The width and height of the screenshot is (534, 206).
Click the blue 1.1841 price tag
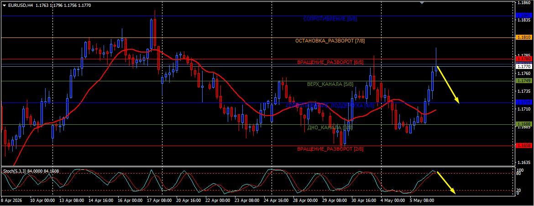524,16
